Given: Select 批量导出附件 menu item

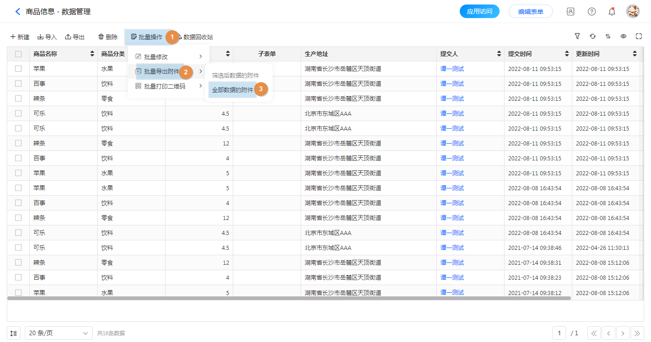Looking at the screenshot, I should point(161,71).
